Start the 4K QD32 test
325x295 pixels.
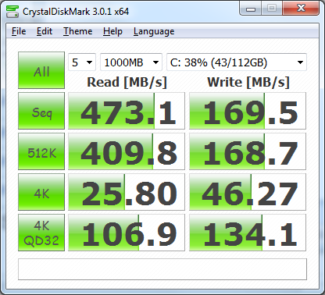pos(41,233)
